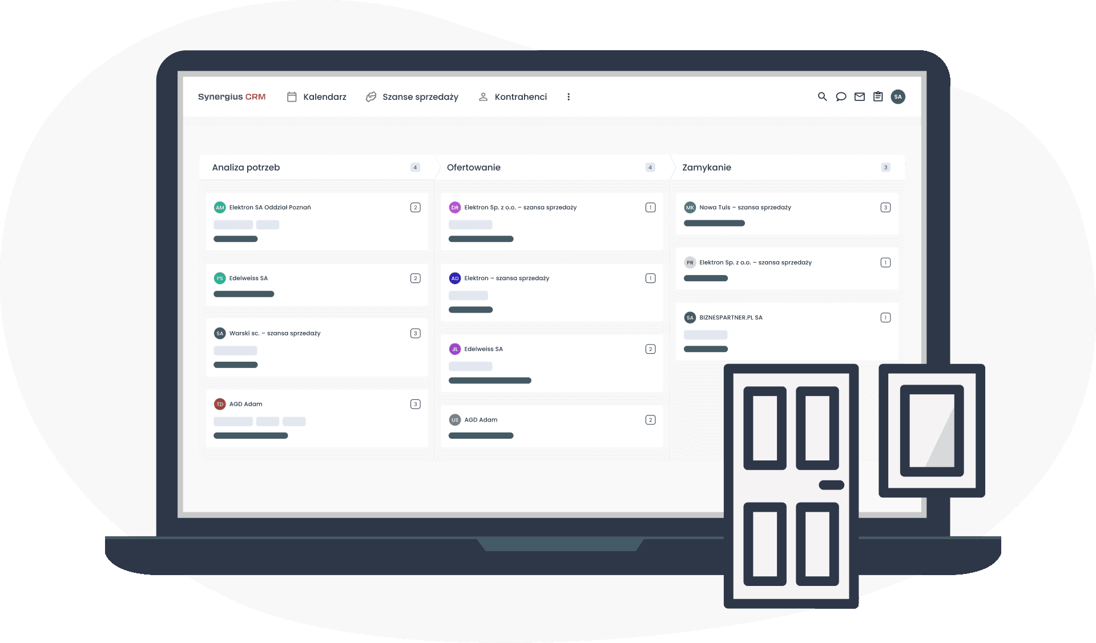Click the count badge in Analiza potrzeb header
The width and height of the screenshot is (1096, 643).
click(x=415, y=168)
